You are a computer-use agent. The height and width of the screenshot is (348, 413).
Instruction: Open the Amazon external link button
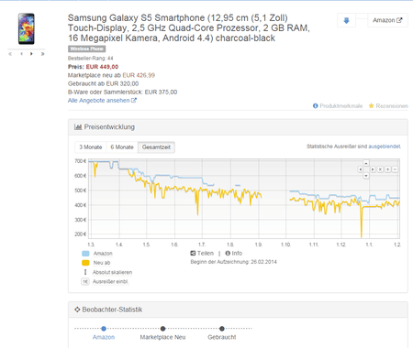point(387,20)
